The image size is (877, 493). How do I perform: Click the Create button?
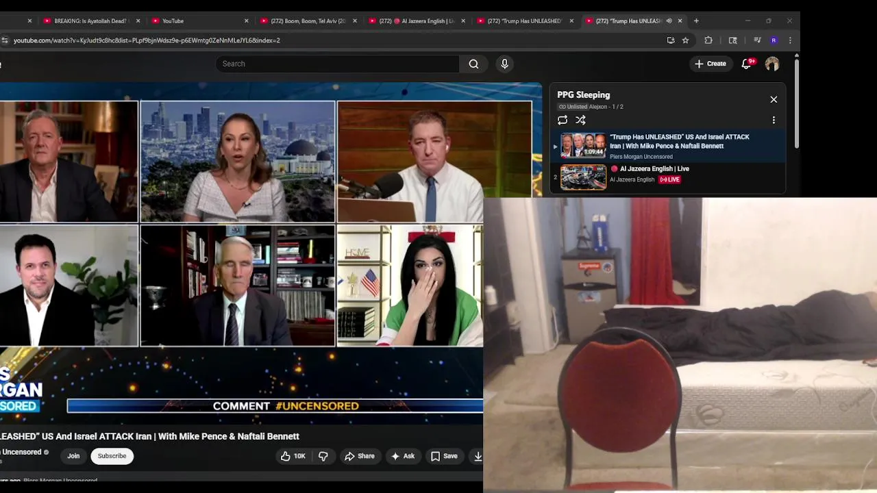coord(710,64)
